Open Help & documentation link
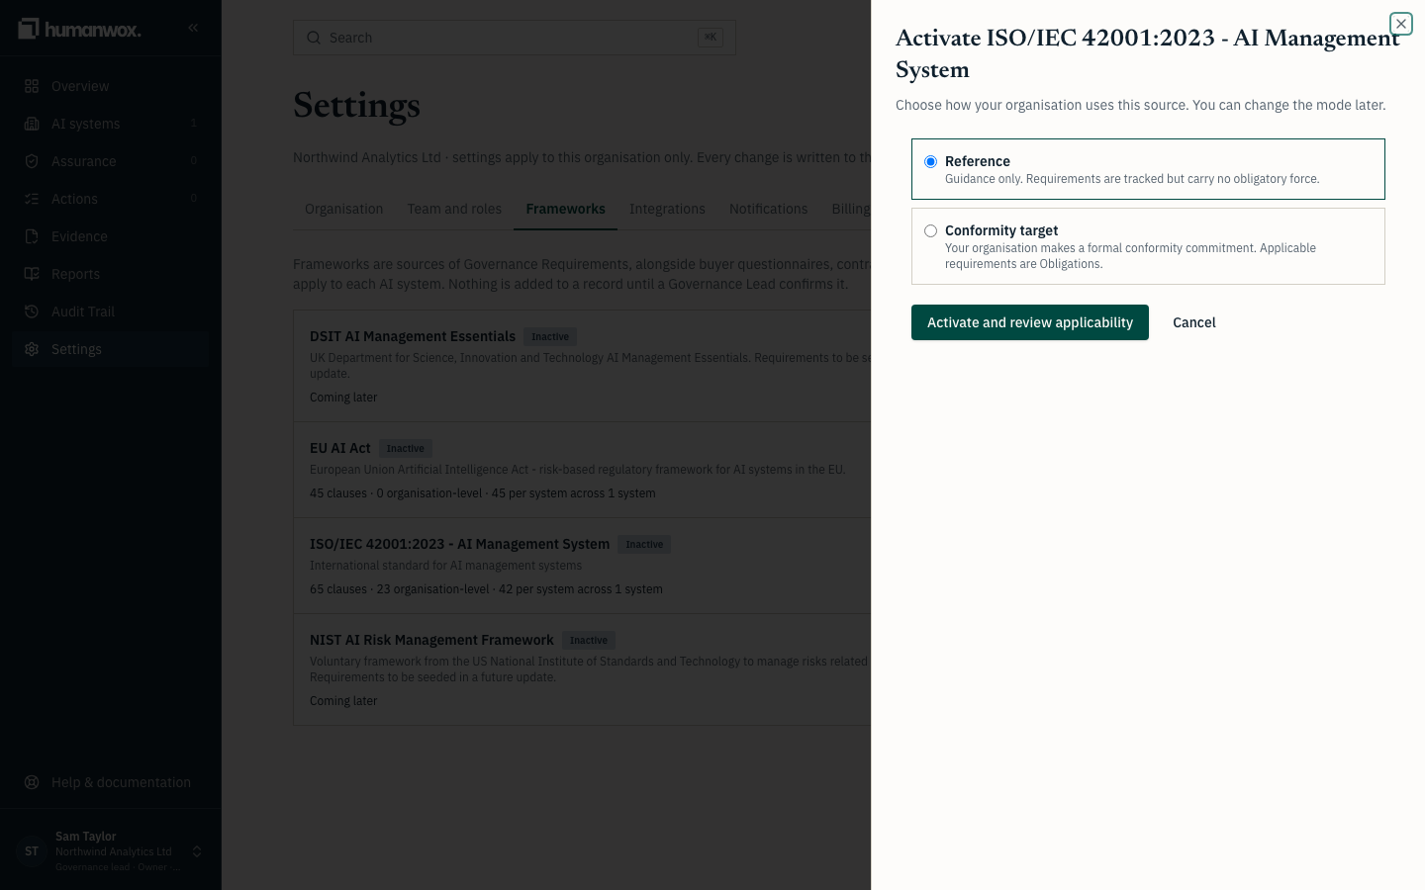 click(x=111, y=782)
